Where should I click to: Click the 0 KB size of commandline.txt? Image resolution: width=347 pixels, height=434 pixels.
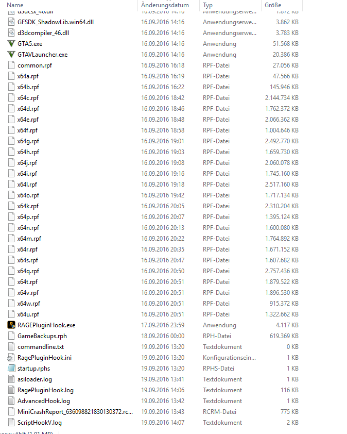(292, 346)
